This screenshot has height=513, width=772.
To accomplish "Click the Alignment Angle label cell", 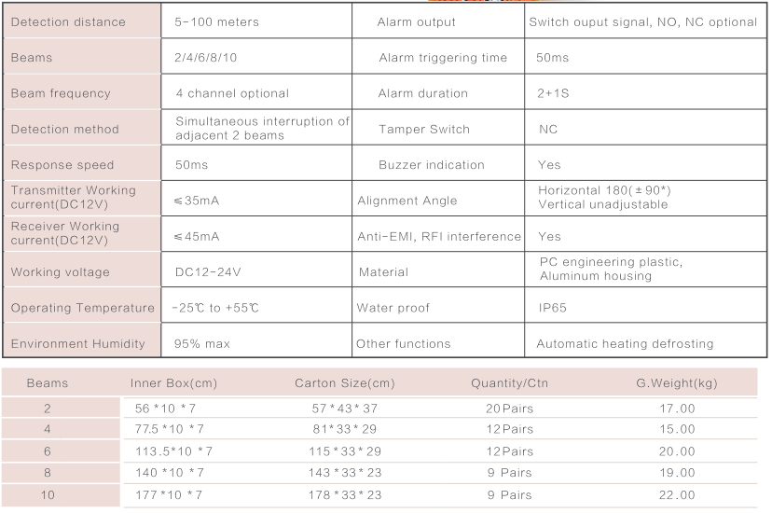I will (x=438, y=200).
